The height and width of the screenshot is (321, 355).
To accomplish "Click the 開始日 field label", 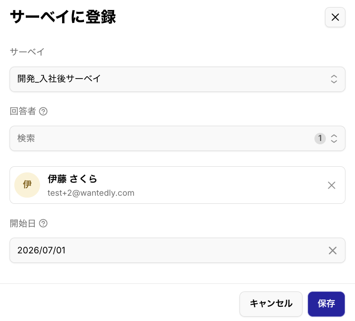I will [22, 223].
